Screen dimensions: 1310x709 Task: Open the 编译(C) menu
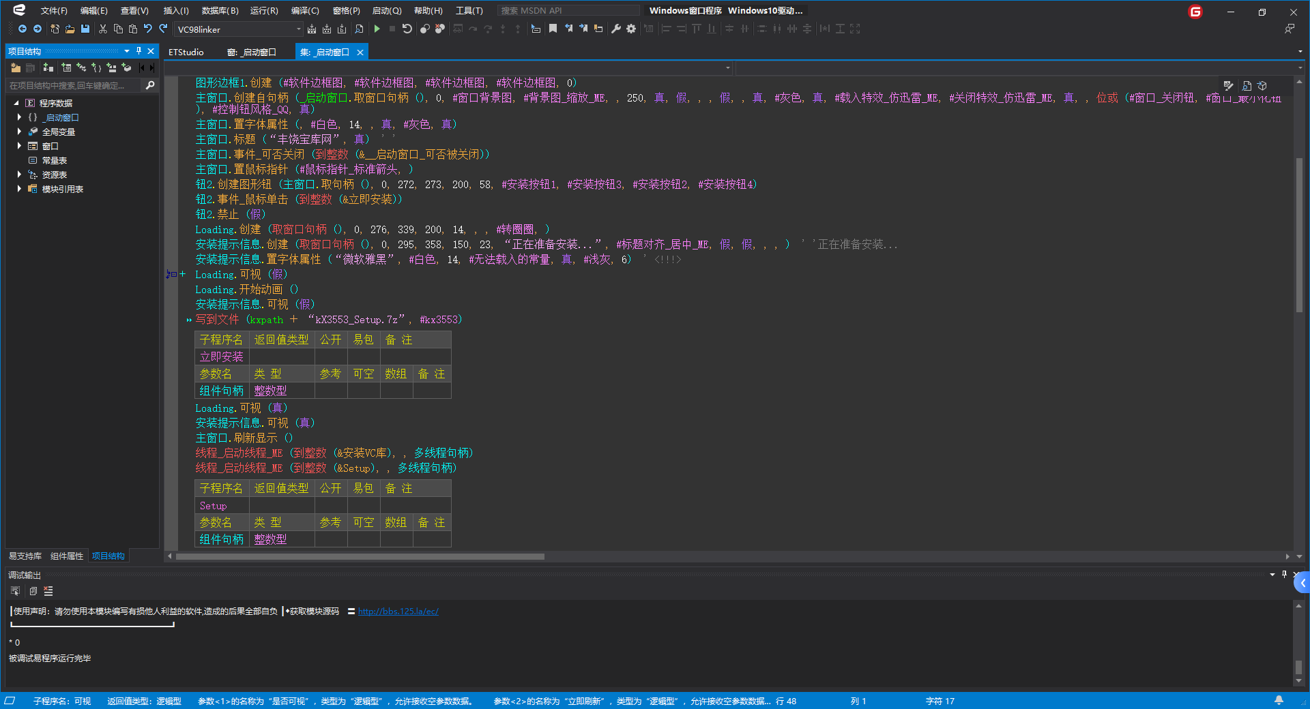coord(305,11)
